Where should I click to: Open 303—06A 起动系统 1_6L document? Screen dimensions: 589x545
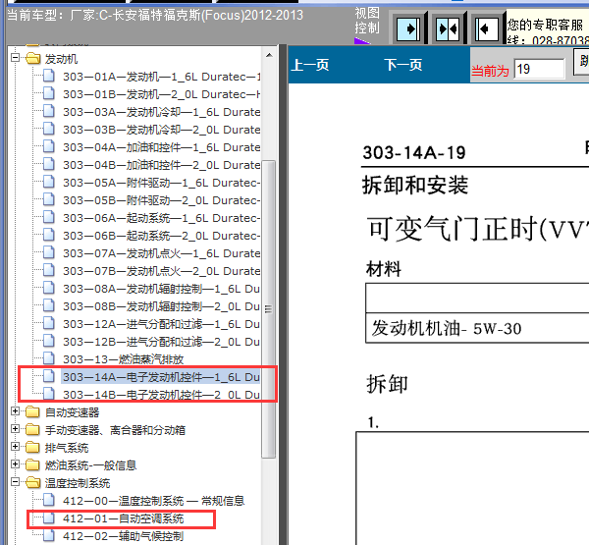(x=162, y=218)
